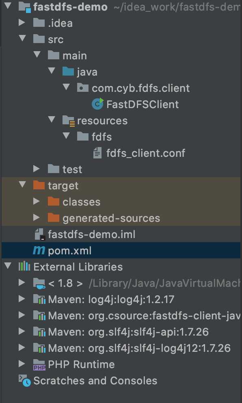Click the fastdfs-demo.iml file icon
This screenshot has height=403, width=242.
point(39,234)
